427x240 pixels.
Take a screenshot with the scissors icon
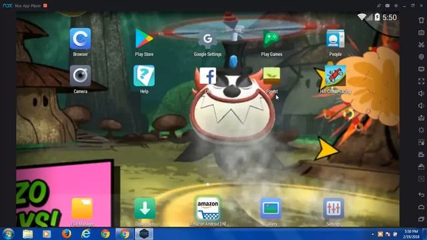pyautogui.click(x=421, y=45)
